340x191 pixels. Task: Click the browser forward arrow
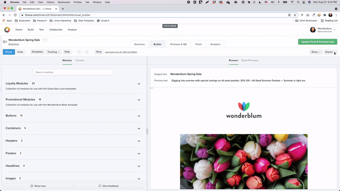point(9,15)
